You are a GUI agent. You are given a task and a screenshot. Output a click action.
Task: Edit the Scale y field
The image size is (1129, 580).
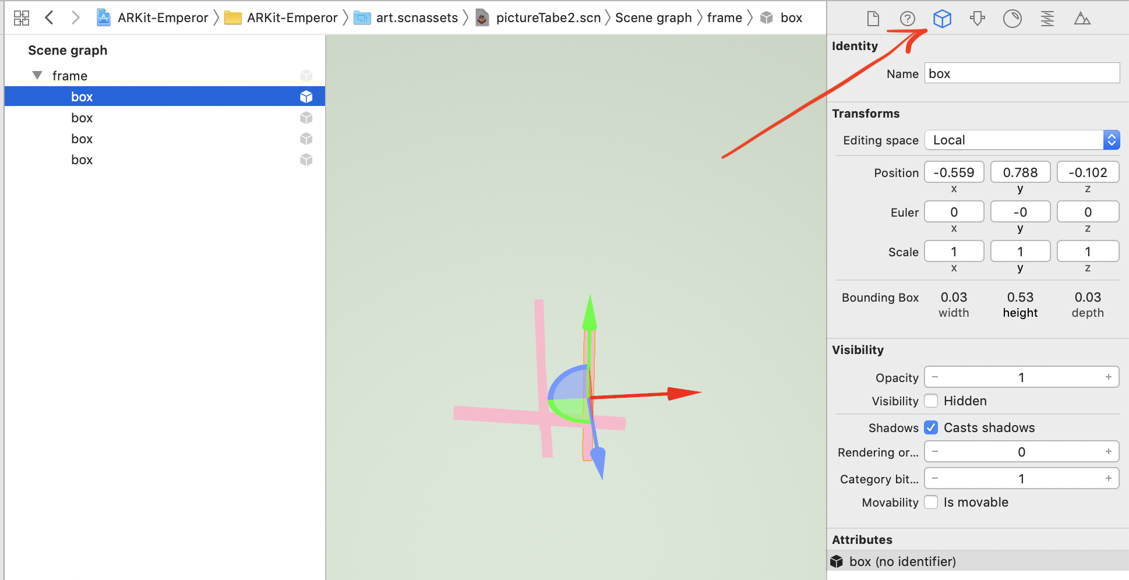tap(1020, 252)
